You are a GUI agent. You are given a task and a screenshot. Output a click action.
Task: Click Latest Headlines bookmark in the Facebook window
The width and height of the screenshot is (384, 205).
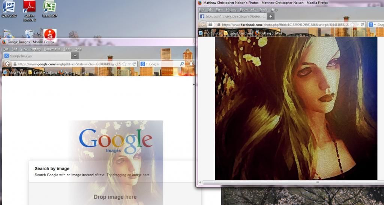238,33
